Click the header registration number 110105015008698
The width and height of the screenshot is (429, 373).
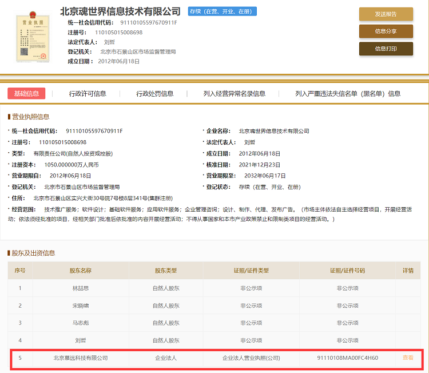click(x=119, y=32)
